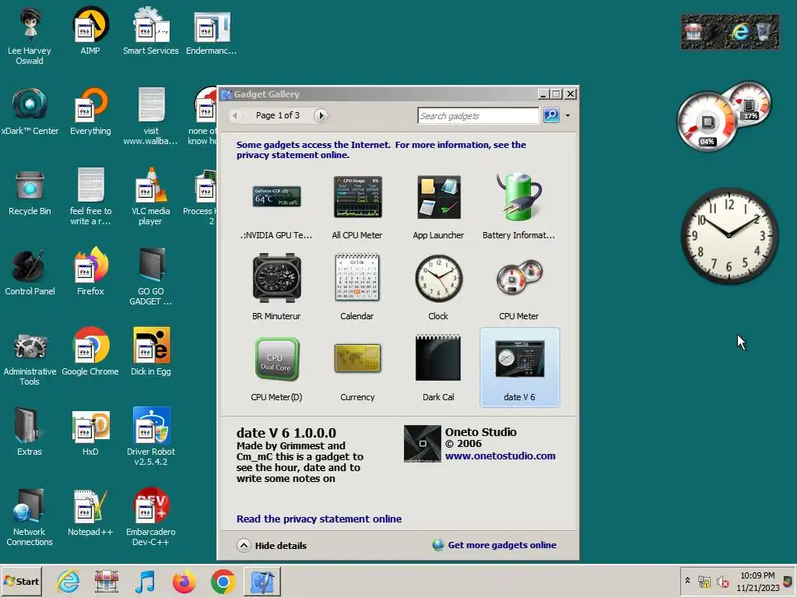Screen dimensions: 797x598
Task: Open the Start menu
Action: [21, 581]
